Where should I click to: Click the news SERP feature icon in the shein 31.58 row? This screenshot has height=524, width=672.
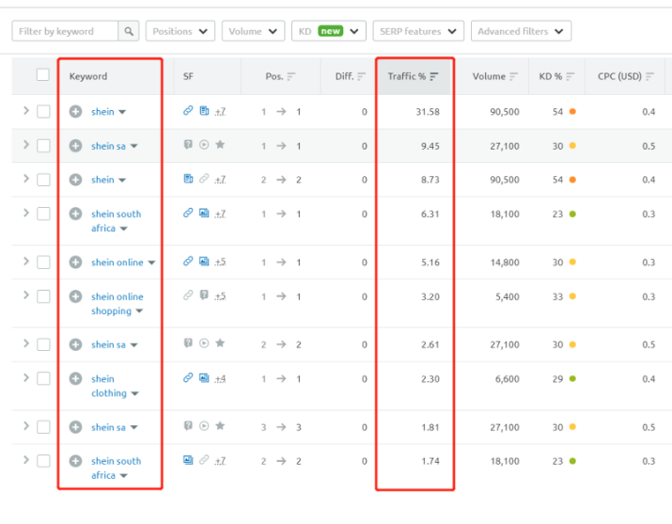pyautogui.click(x=204, y=111)
